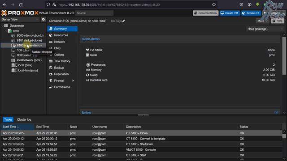
Task: Switch to the Cluster log tab
Action: 24,119
